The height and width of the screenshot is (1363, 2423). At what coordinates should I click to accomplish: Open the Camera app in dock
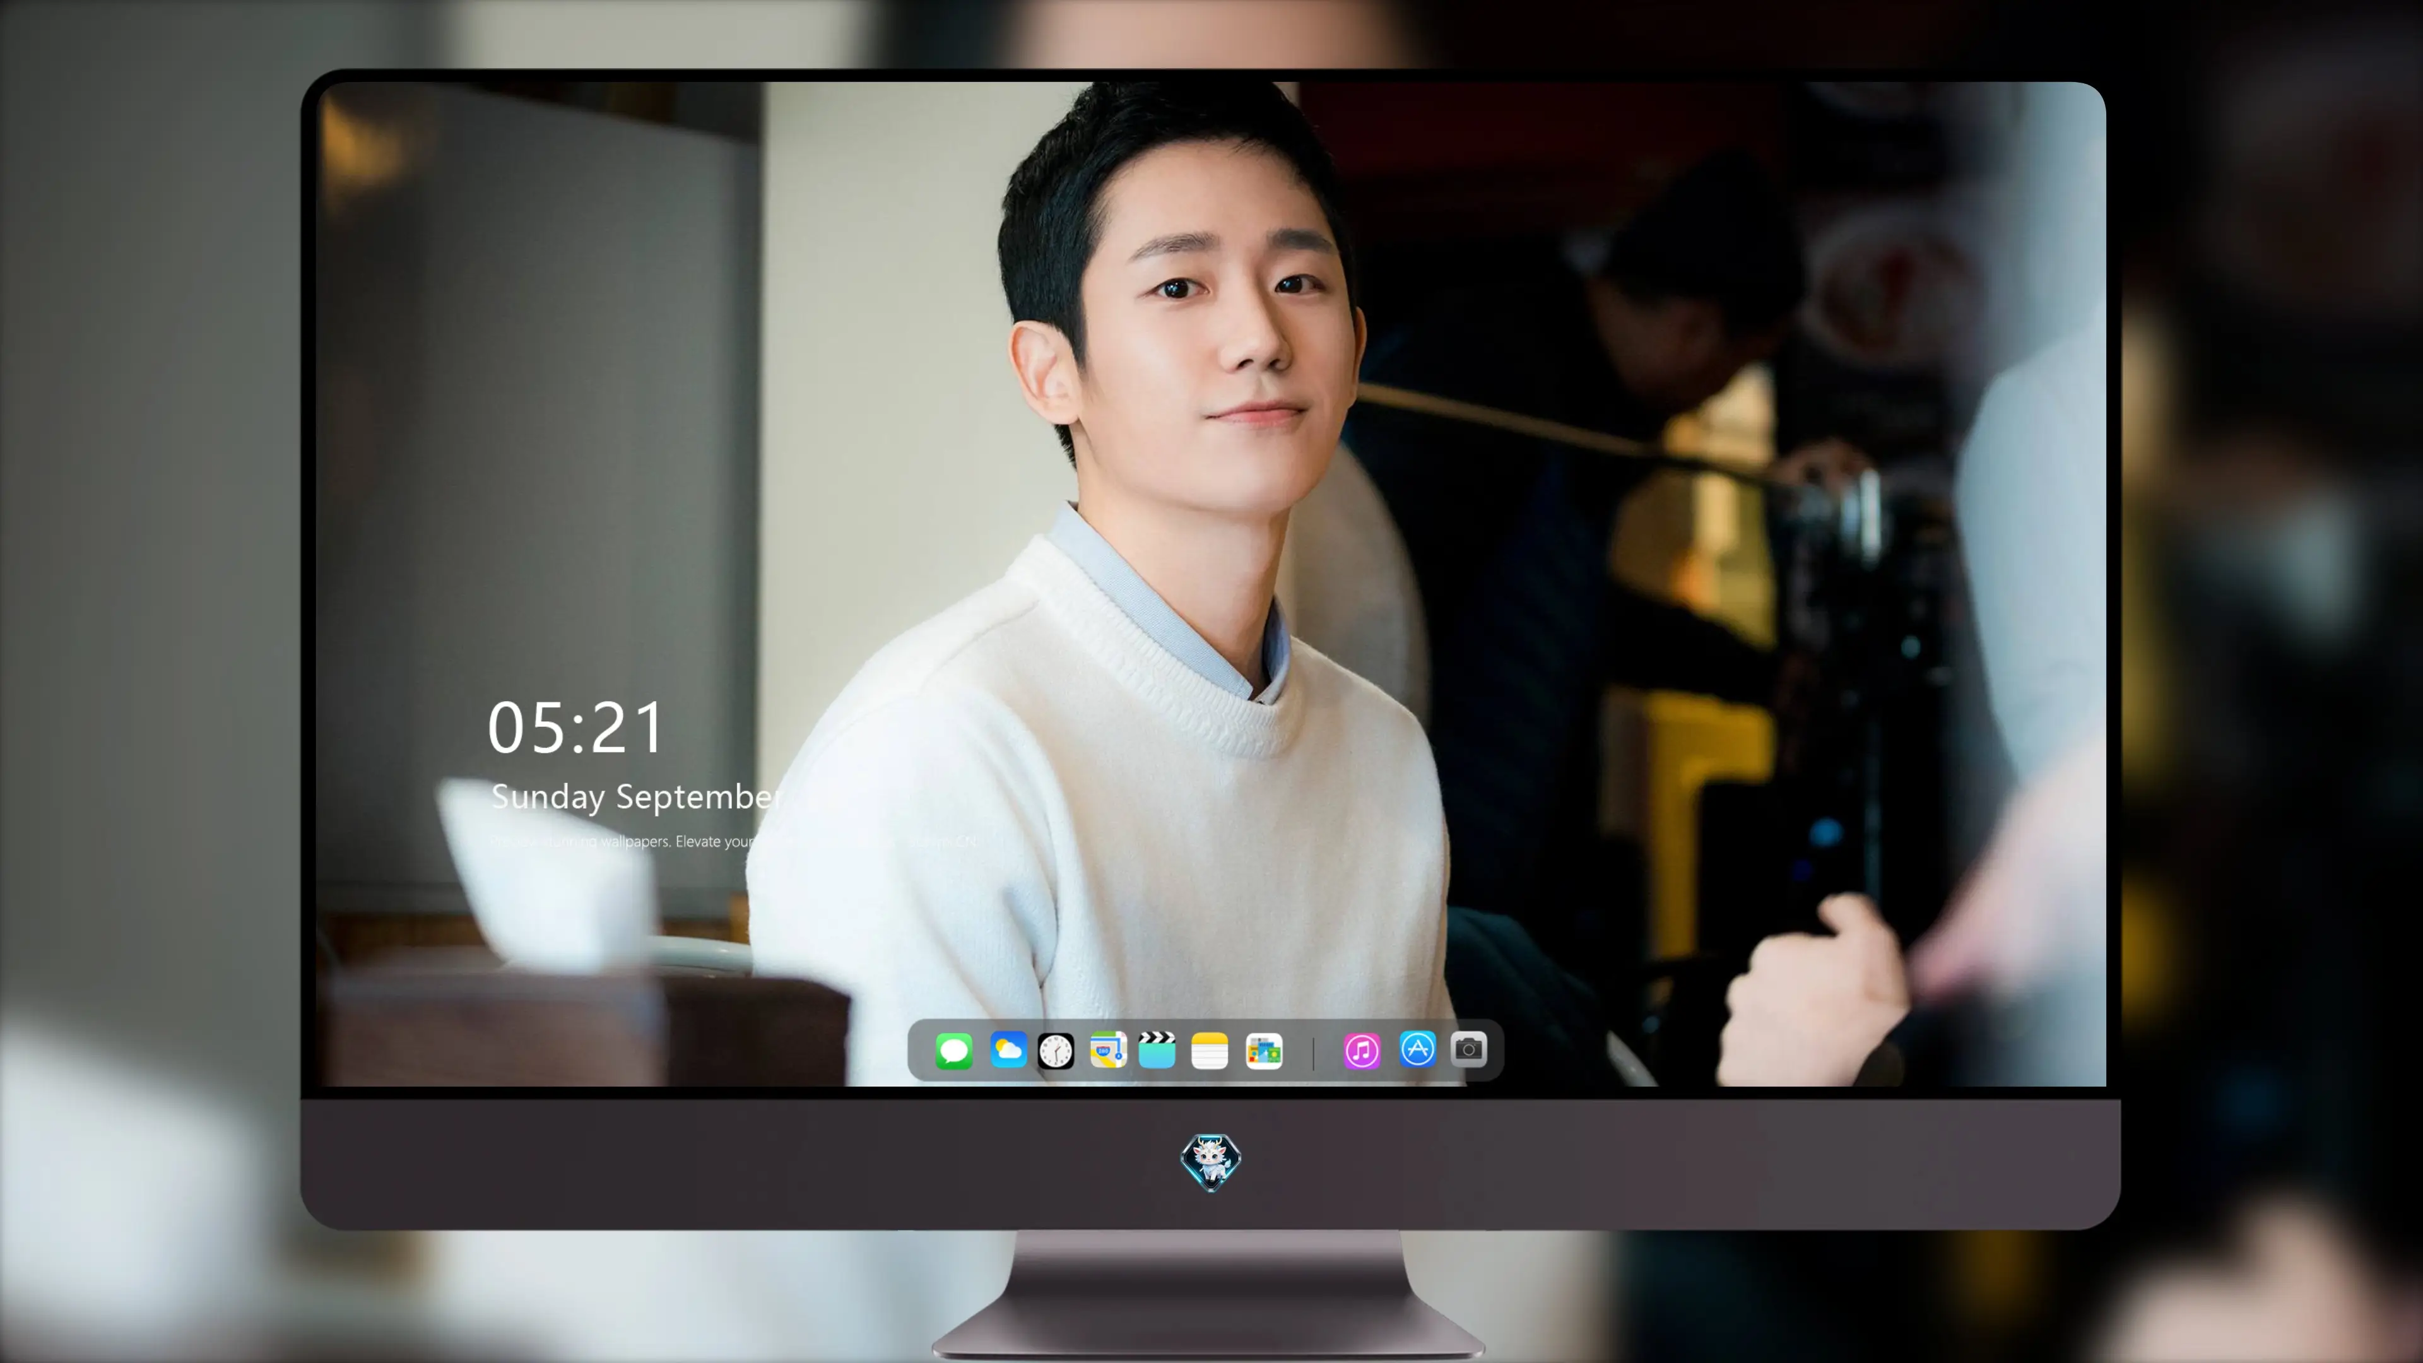tap(1468, 1049)
